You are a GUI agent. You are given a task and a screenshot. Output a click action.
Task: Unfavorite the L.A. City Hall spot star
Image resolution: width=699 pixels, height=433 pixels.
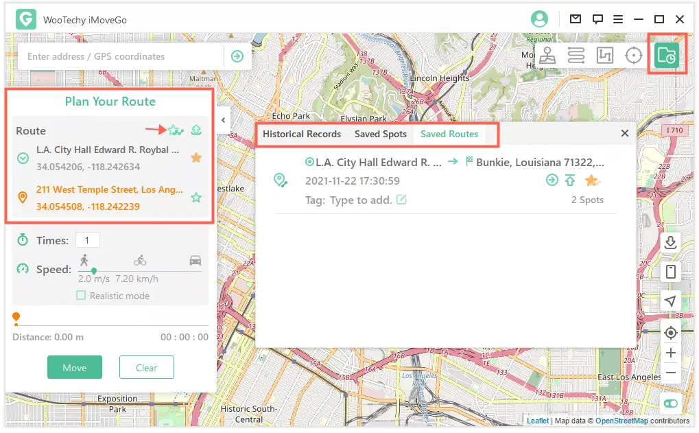(x=196, y=158)
